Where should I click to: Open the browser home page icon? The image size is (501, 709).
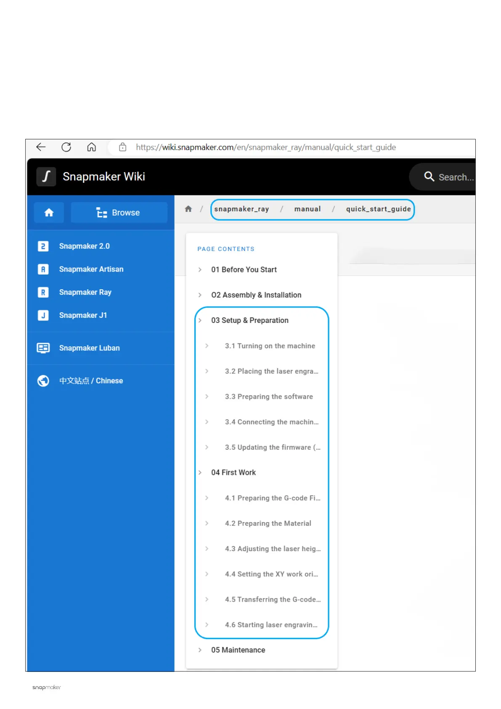pyautogui.click(x=91, y=147)
